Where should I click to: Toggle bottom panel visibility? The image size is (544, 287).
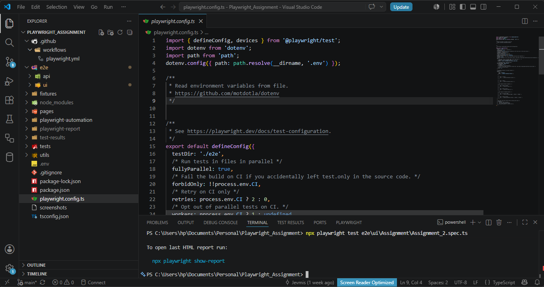[x=473, y=7]
